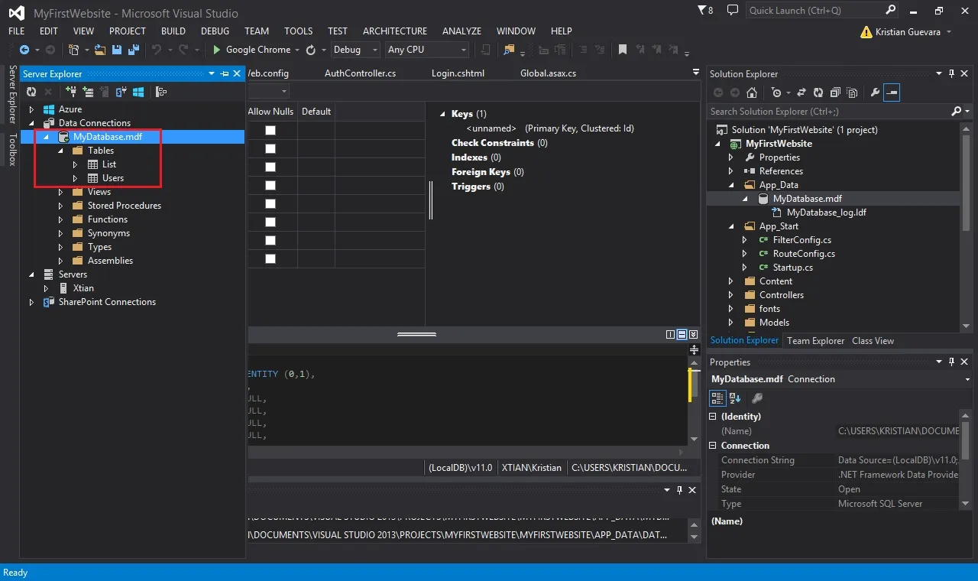Image resolution: width=978 pixels, height=581 pixels.
Task: Toggle the last Allow Nulls checkbox
Action: pos(270,258)
